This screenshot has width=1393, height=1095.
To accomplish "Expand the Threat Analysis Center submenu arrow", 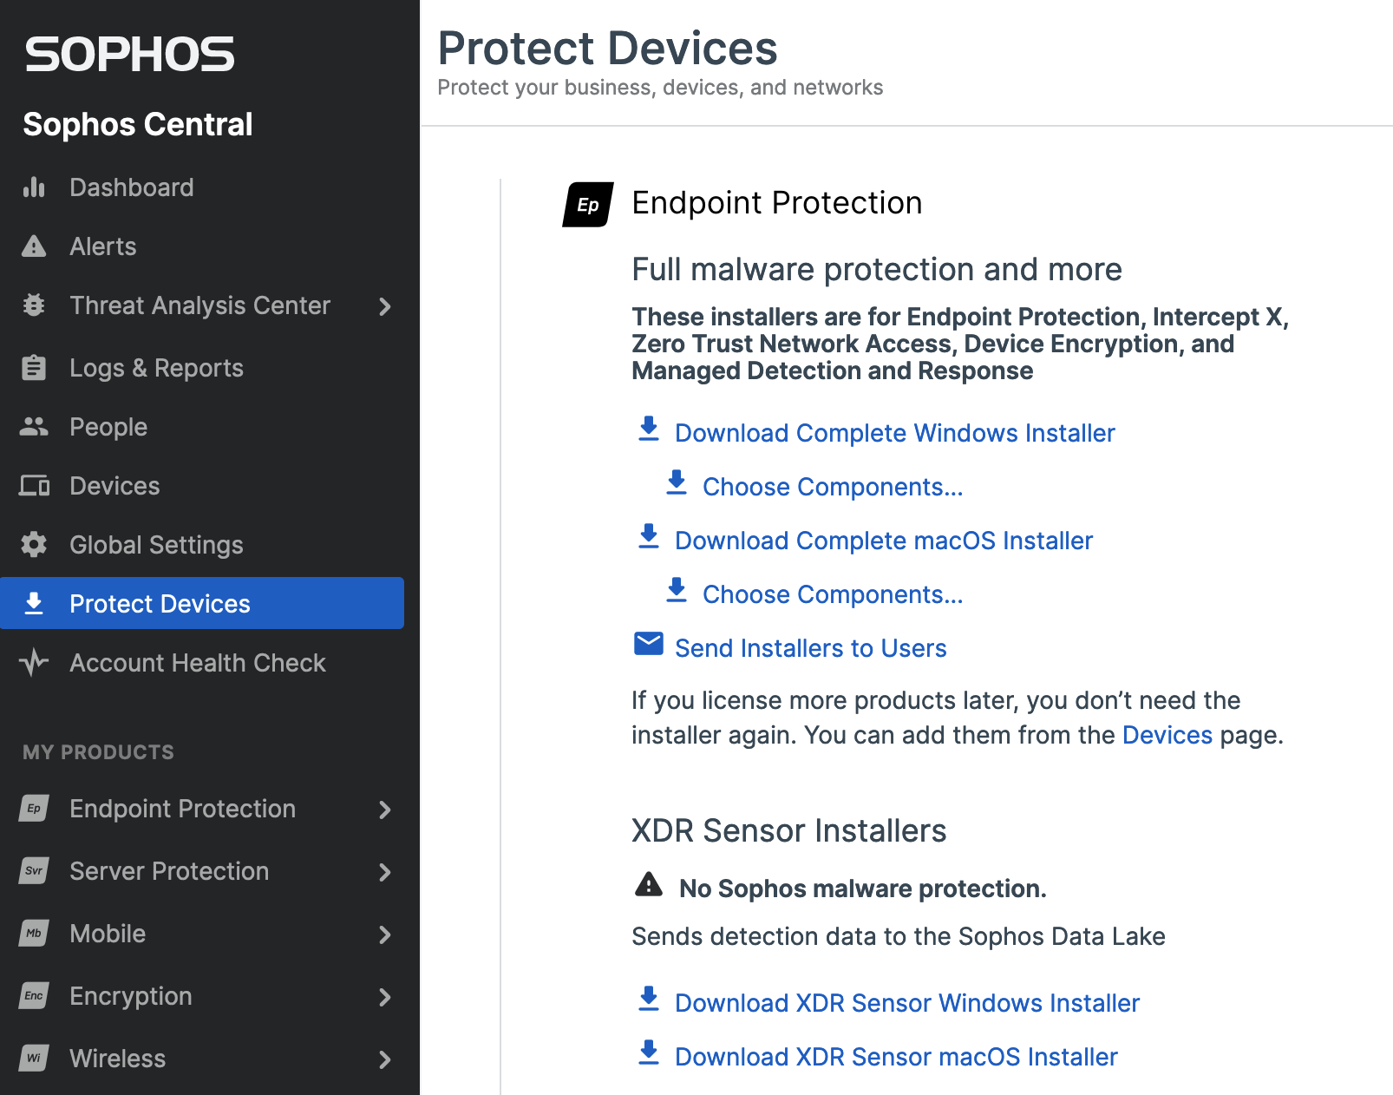I will pos(385,306).
